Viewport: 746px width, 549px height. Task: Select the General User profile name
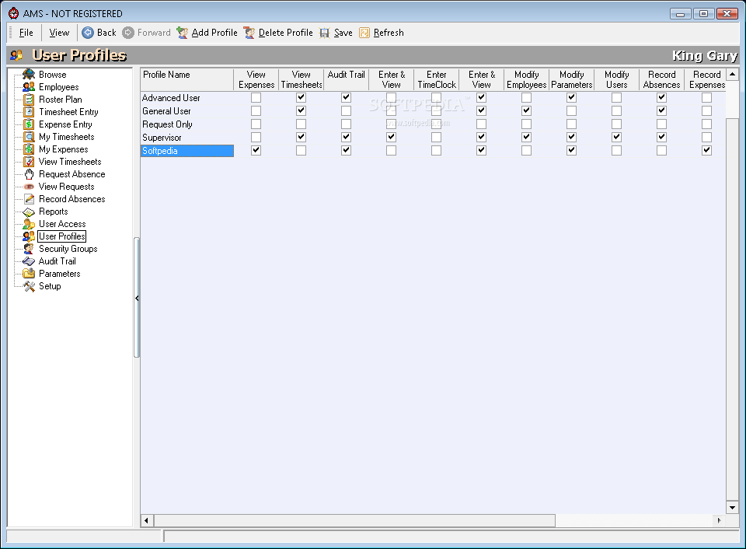point(166,111)
